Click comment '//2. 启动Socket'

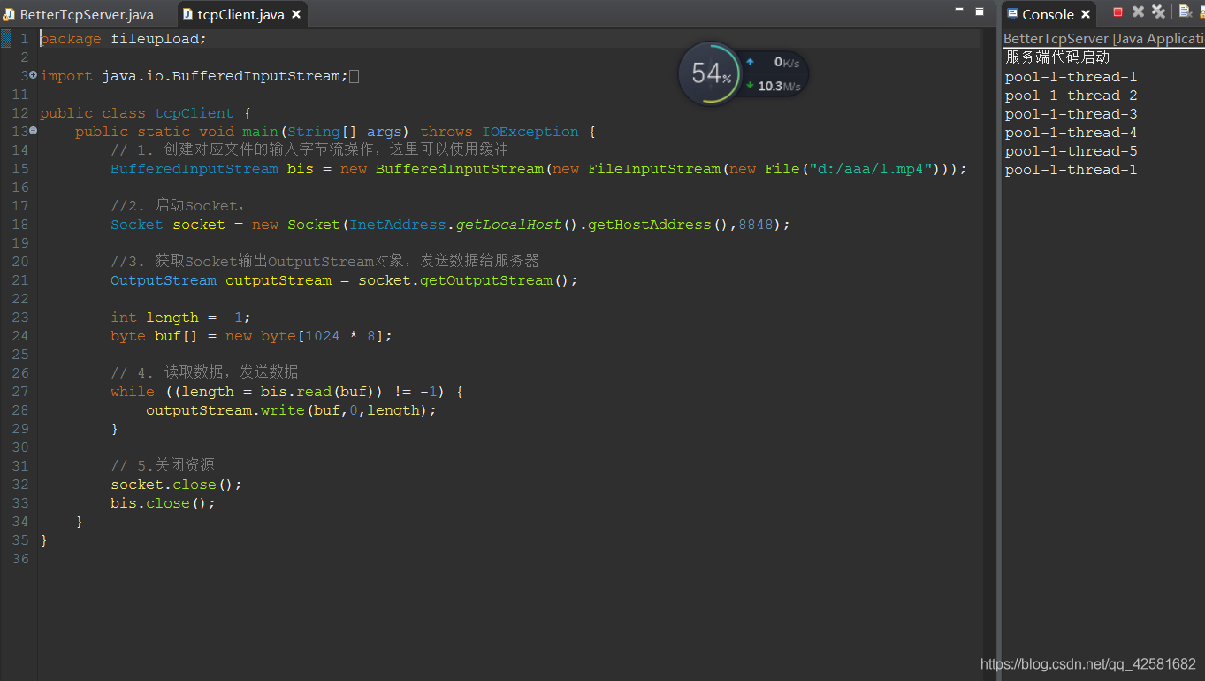(x=177, y=205)
